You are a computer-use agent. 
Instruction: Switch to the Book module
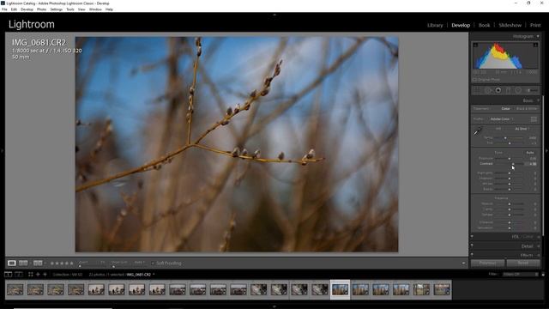tap(484, 25)
